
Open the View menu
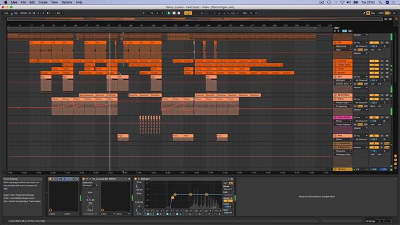pos(54,2)
